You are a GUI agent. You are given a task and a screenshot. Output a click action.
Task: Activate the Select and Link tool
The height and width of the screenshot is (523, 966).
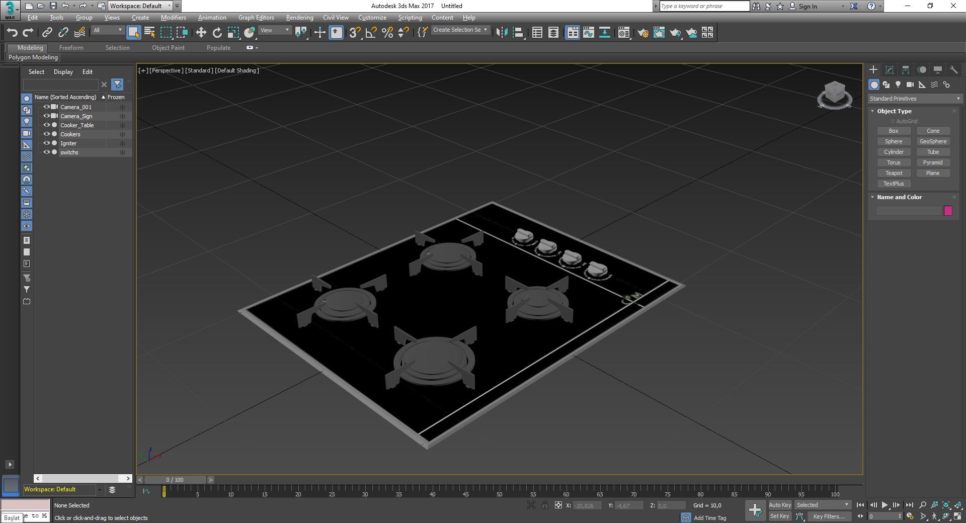pyautogui.click(x=47, y=33)
